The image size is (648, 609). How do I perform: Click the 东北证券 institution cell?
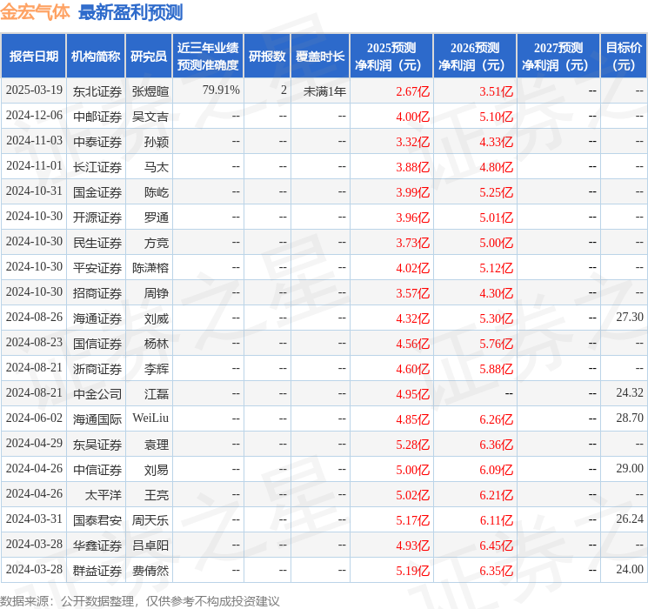97,91
